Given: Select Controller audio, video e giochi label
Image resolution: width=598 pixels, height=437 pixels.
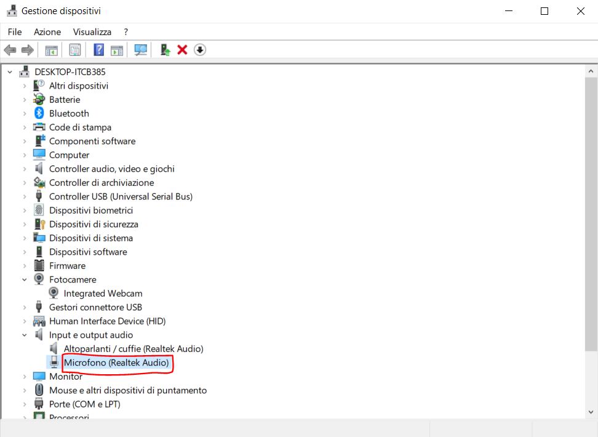Looking at the screenshot, I should pos(112,169).
